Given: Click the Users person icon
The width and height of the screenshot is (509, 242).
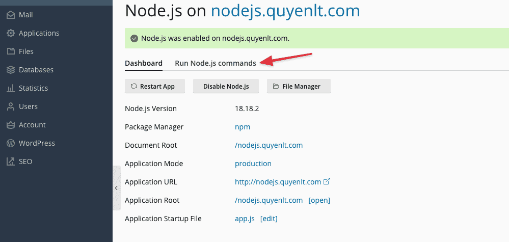Looking at the screenshot, I should tap(10, 106).
